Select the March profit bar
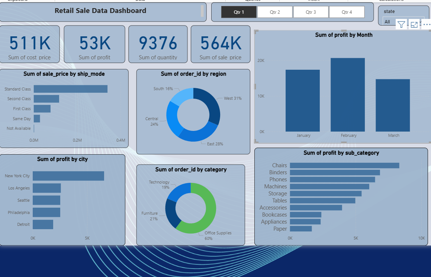The height and width of the screenshot is (277, 431). (x=393, y=105)
